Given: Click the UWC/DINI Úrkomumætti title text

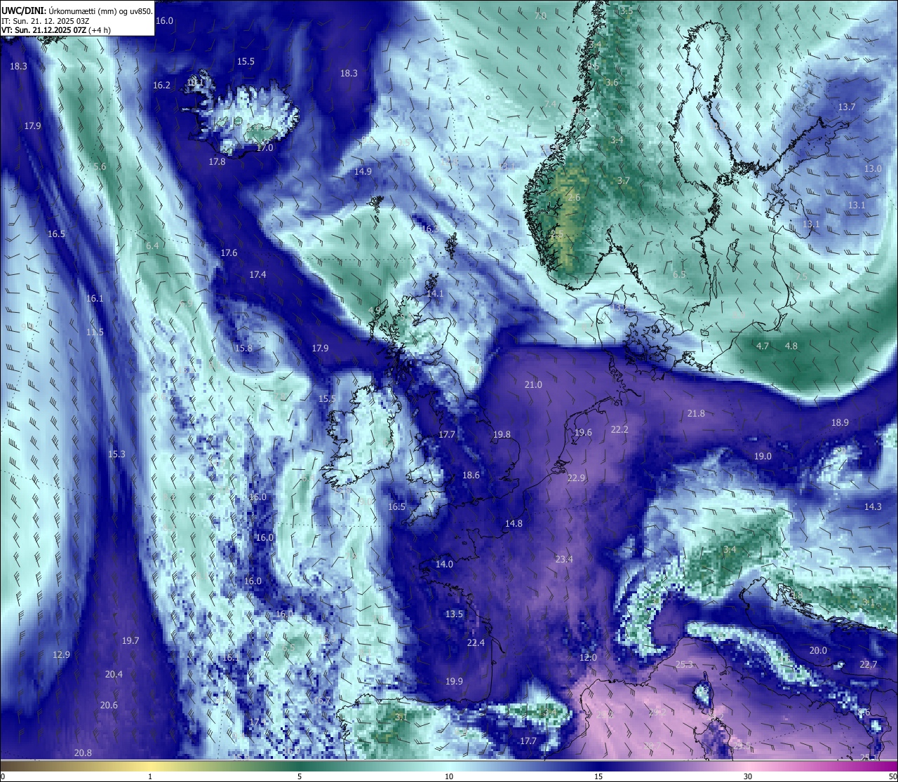Looking at the screenshot, I should (76, 11).
